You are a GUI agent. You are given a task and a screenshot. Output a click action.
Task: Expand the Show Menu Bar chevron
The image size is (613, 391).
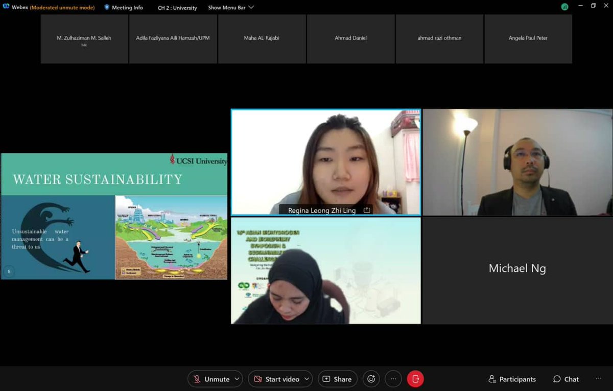point(251,7)
